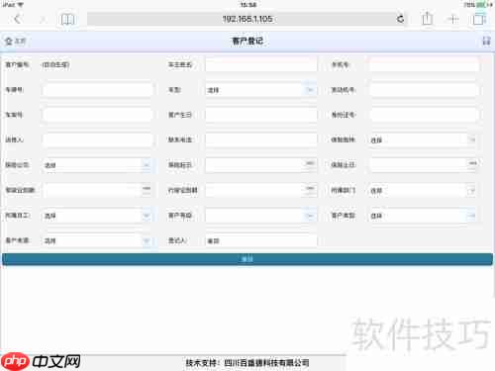Open date picker button for 保险止日
The width and height of the screenshot is (495, 371).
pos(472,164)
